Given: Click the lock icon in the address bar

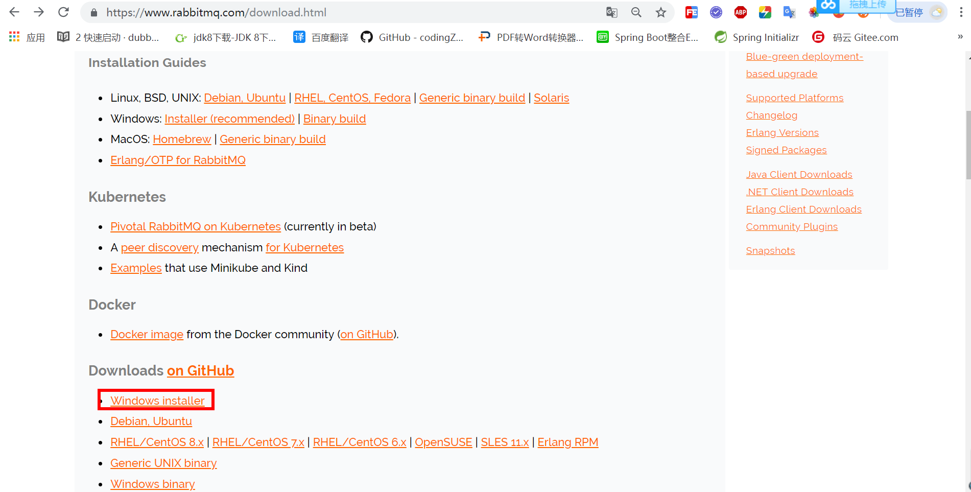Looking at the screenshot, I should pyautogui.click(x=94, y=13).
